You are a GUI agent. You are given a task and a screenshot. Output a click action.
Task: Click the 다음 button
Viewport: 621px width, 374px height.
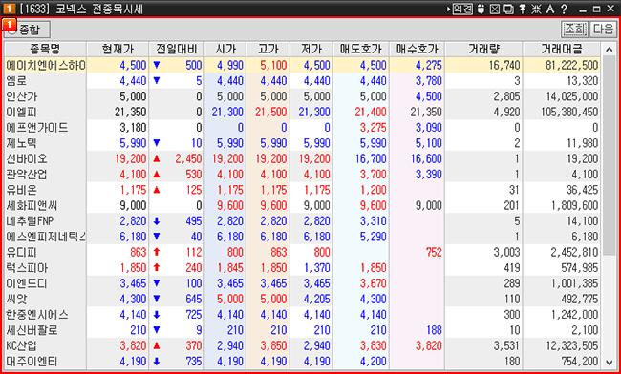[x=603, y=30]
